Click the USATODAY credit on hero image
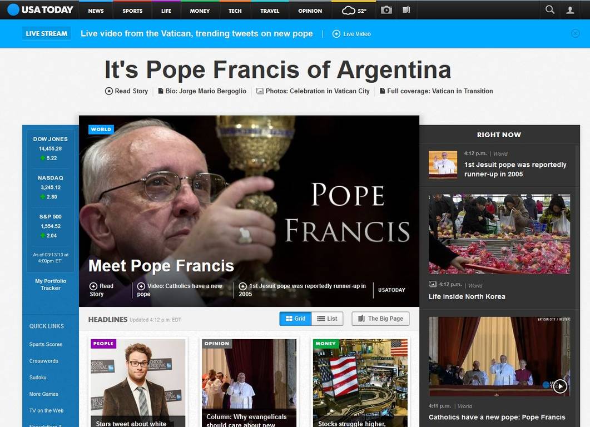The image size is (590, 427). click(x=391, y=290)
